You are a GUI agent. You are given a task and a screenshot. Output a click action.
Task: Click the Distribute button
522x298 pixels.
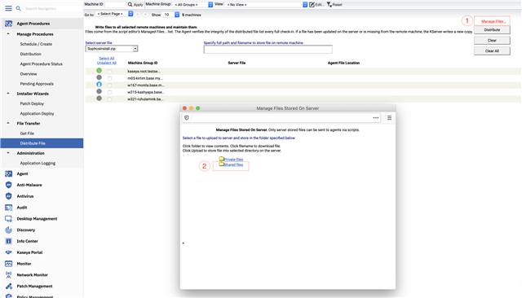click(492, 30)
